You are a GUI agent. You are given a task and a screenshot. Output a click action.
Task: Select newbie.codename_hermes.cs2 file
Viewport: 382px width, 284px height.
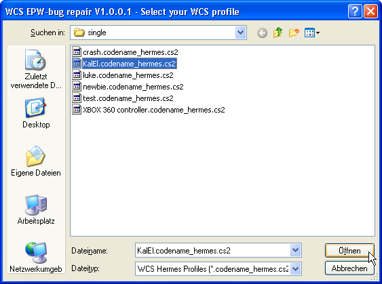tap(128, 87)
